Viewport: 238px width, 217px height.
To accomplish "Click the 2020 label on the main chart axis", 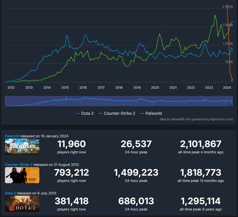I will 155,87.
